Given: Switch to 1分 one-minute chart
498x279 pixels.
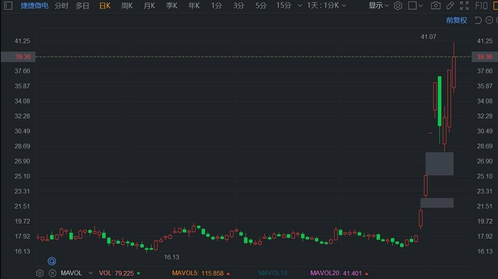Looking at the screenshot, I should 217,6.
